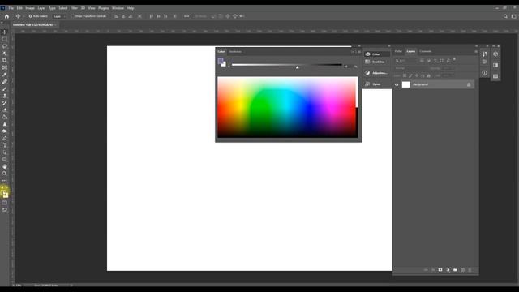Open the Swatches collapsed panel button
The image size is (519, 292).
click(x=376, y=62)
